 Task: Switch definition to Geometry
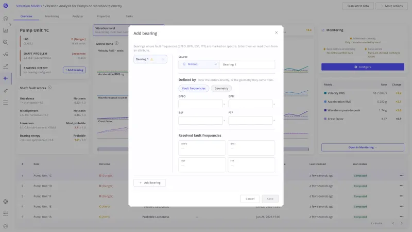point(221,88)
